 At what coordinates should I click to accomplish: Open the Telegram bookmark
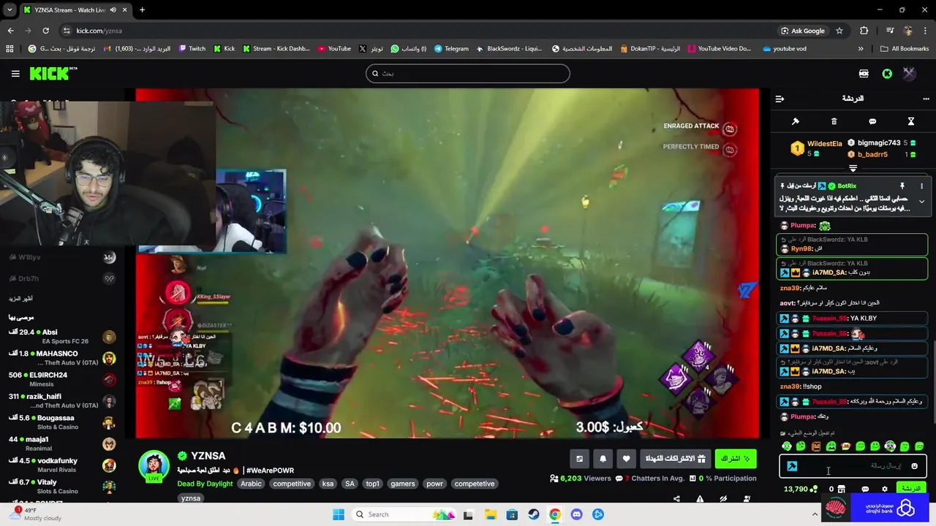pos(451,49)
